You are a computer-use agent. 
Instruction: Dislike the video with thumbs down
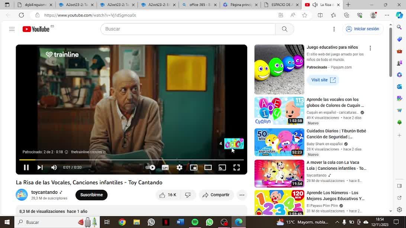pos(188,195)
